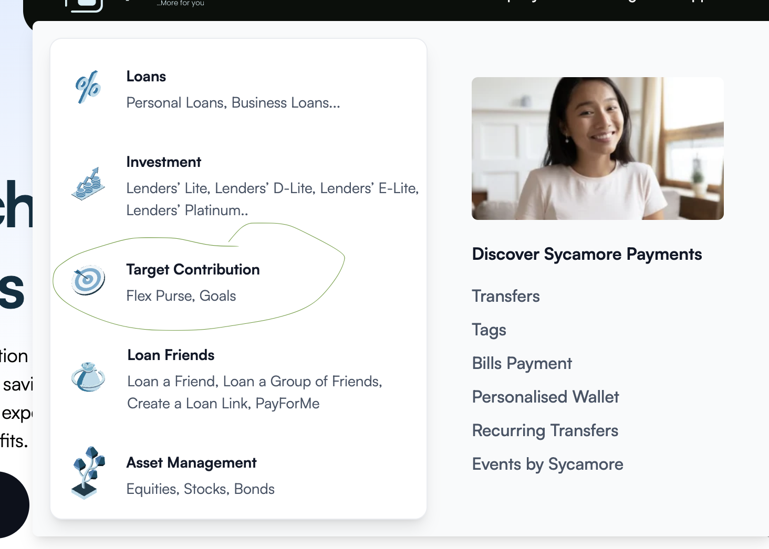
Task: Click the Transfers link
Action: pyautogui.click(x=505, y=296)
